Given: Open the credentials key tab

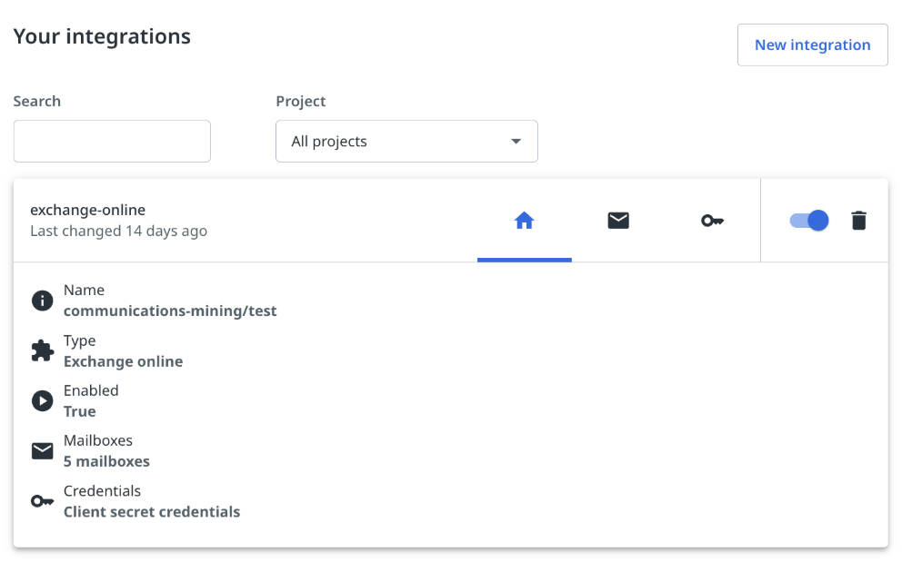Looking at the screenshot, I should click(712, 221).
